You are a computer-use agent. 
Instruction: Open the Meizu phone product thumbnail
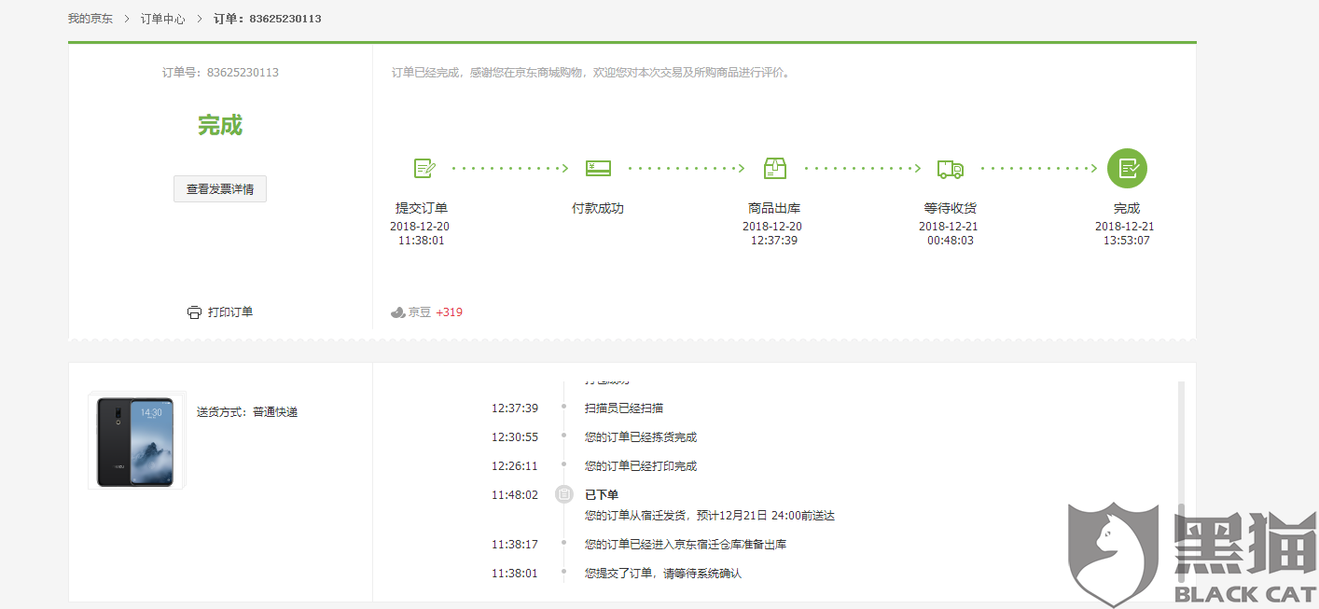point(136,440)
